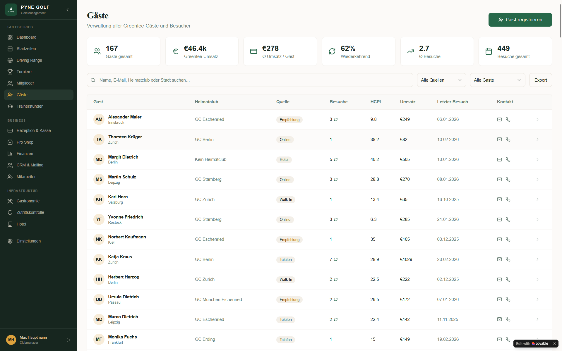Click phone icon for Thorsten Krüger

pos(508,140)
